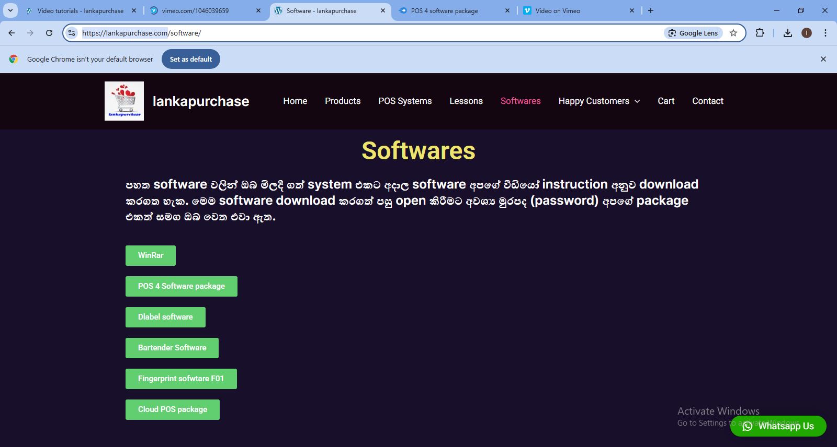
Task: Open the Downloads icon in toolbar
Action: click(788, 33)
